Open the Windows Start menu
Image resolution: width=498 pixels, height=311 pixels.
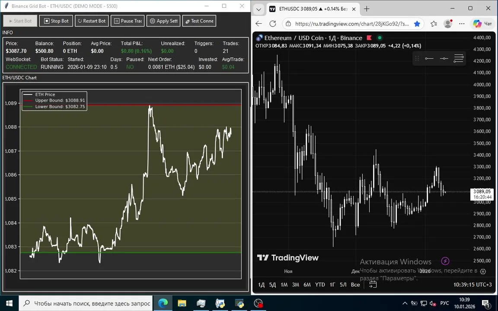click(9, 303)
